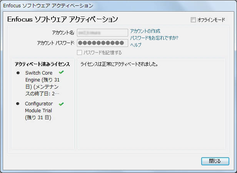Tick the パスワードを記憶する checkbox
The height and width of the screenshot is (173, 237).
click(x=79, y=53)
